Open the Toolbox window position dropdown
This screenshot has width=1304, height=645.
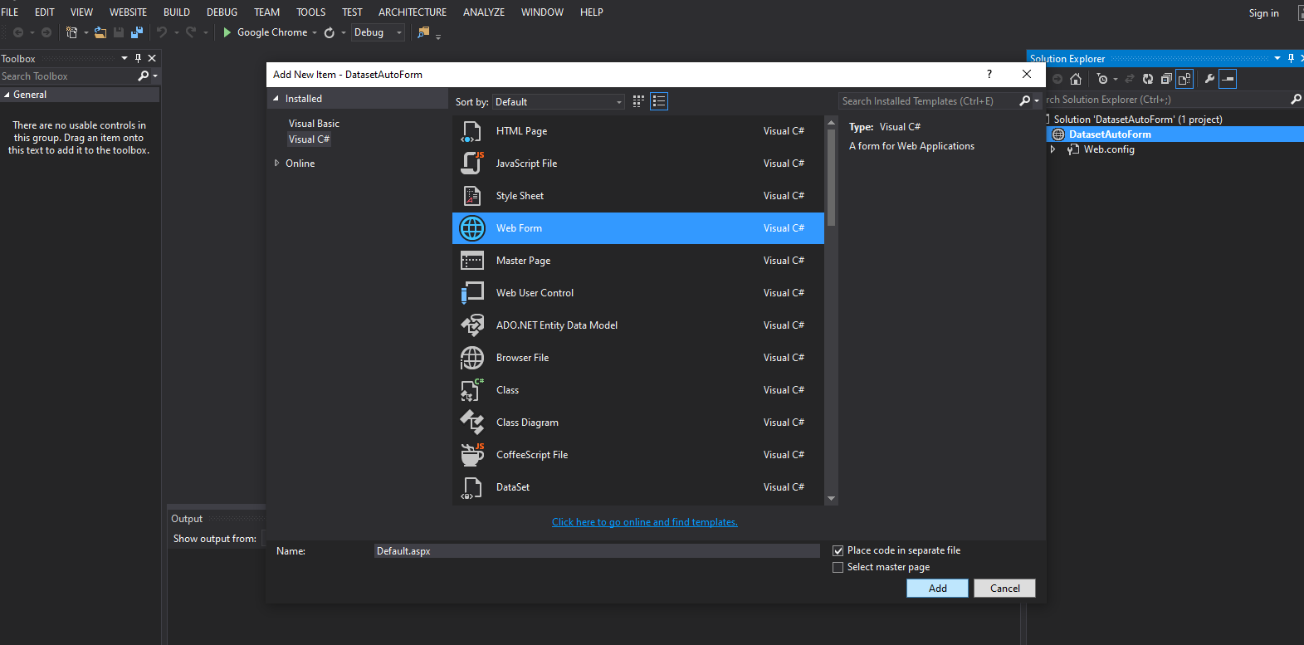click(125, 58)
